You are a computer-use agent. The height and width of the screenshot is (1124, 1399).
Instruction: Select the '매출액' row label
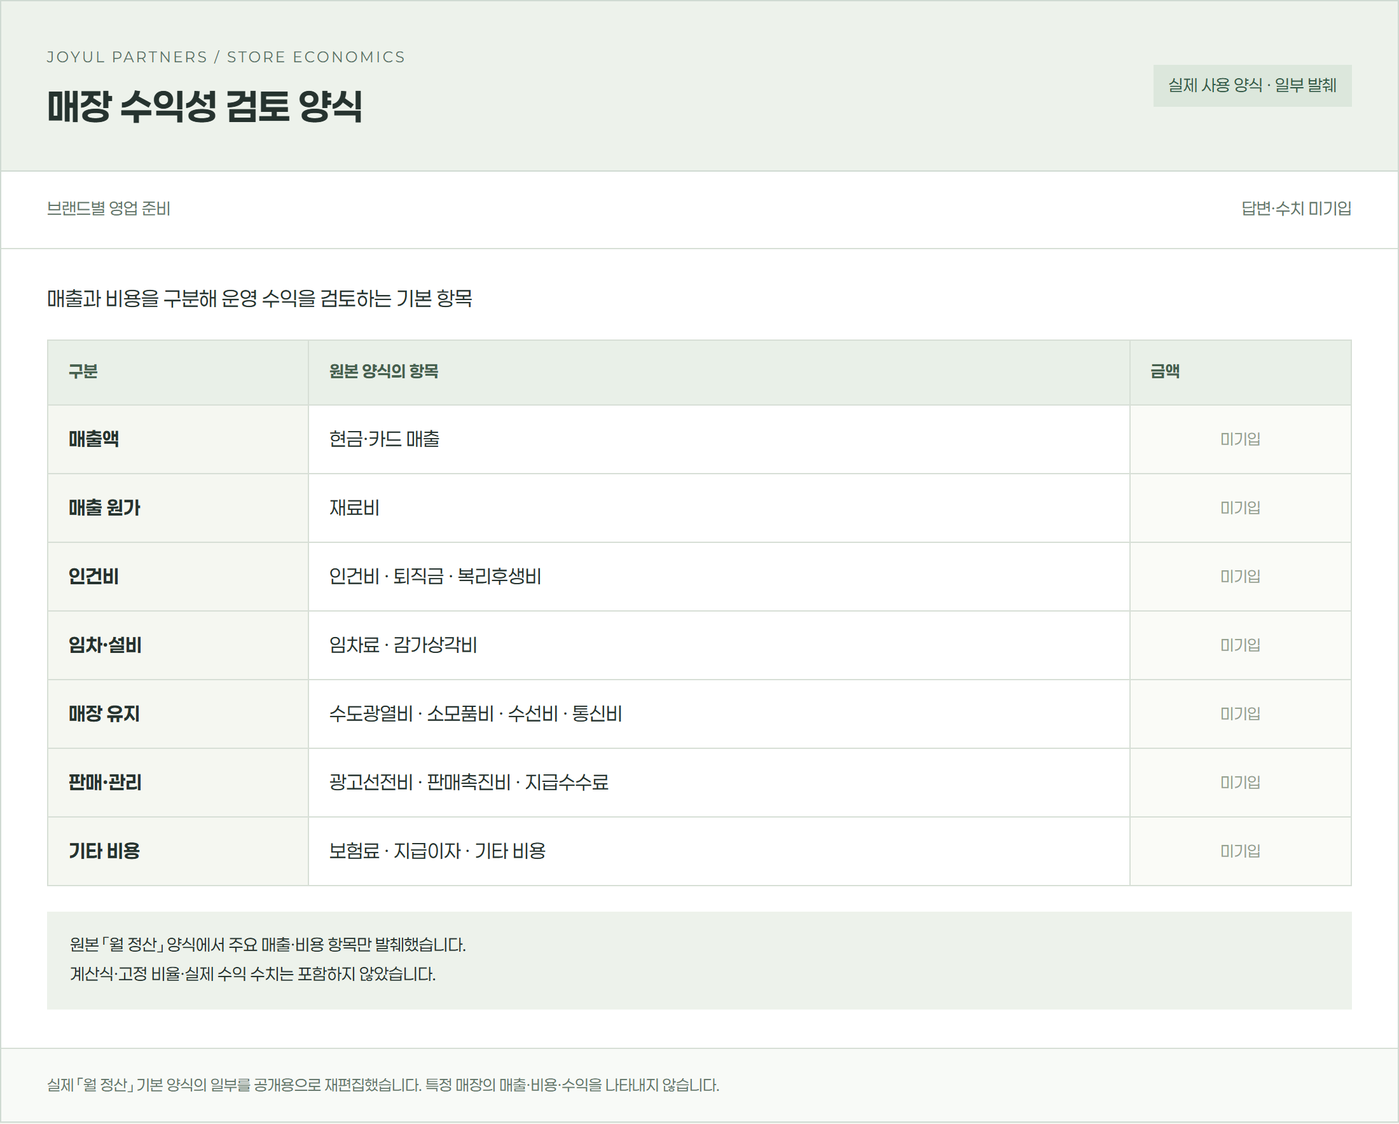coord(93,439)
